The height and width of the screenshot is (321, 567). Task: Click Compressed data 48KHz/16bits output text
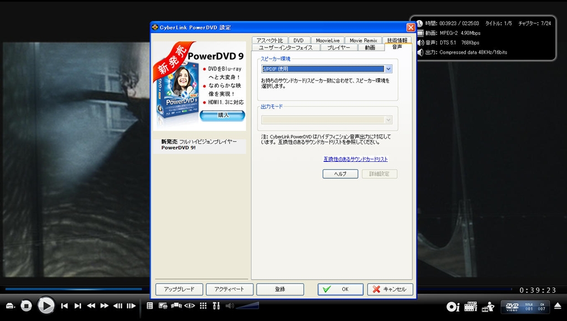pos(473,53)
